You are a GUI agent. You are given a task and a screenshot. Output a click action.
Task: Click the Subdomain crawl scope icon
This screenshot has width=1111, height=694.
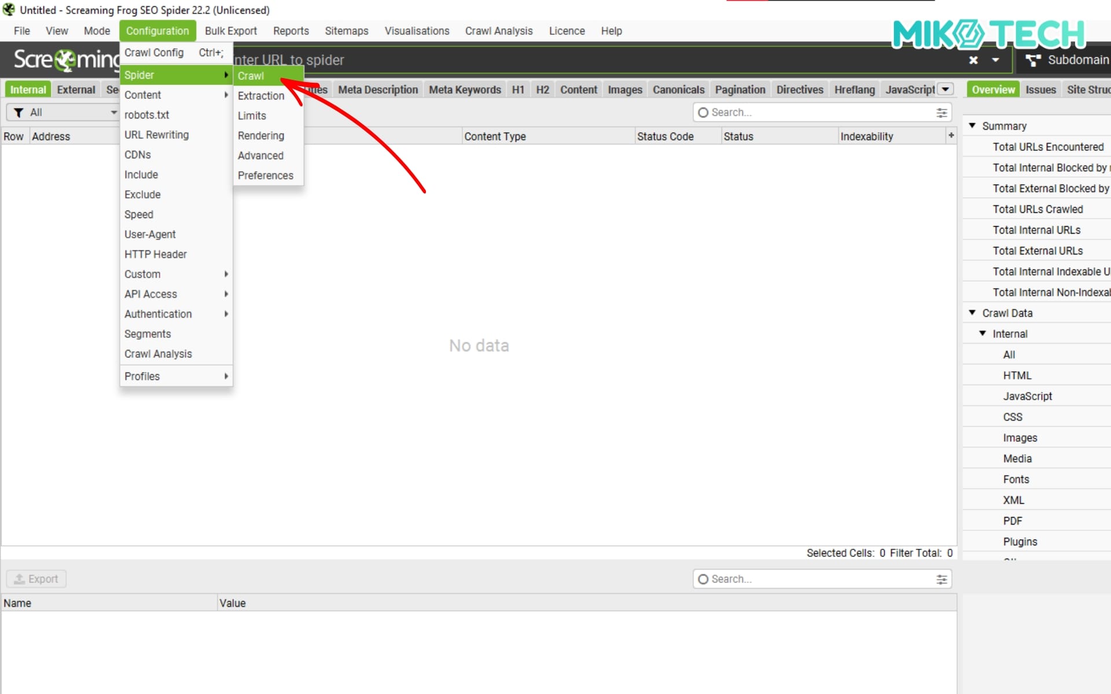(1033, 60)
